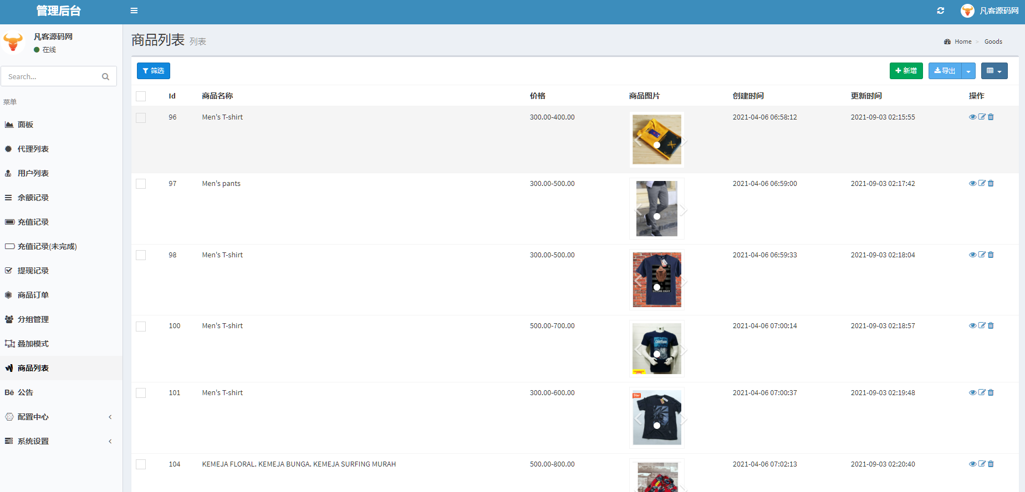The image size is (1025, 492).
Task: Open 商品订单 in the sidebar menu
Action: pyautogui.click(x=33, y=295)
